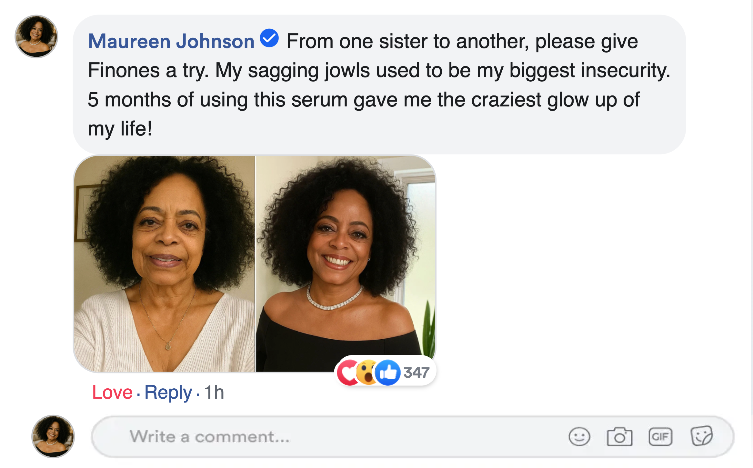Click the emoji smiley icon in comment box

pos(579,437)
